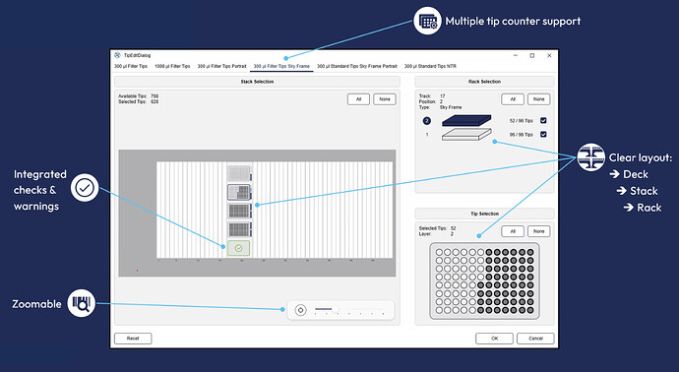
Task: Select the partially filled tip stack thumbnail
Action: [x=238, y=192]
